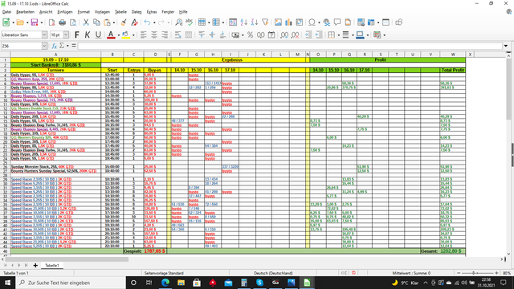Toggle align left
Image resolution: width=514 pixels, height=289 pixels.
coord(143,35)
